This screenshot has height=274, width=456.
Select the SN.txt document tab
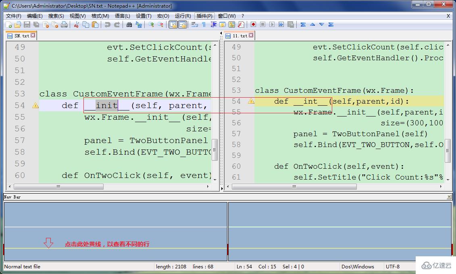pos(21,36)
